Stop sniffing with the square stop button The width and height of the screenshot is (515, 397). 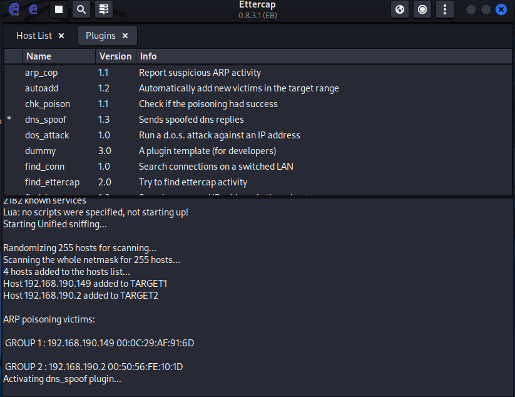pyautogui.click(x=59, y=9)
